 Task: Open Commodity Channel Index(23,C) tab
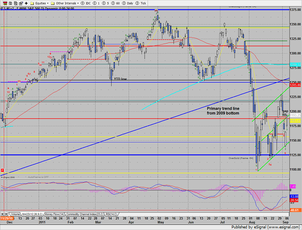click(85, 214)
